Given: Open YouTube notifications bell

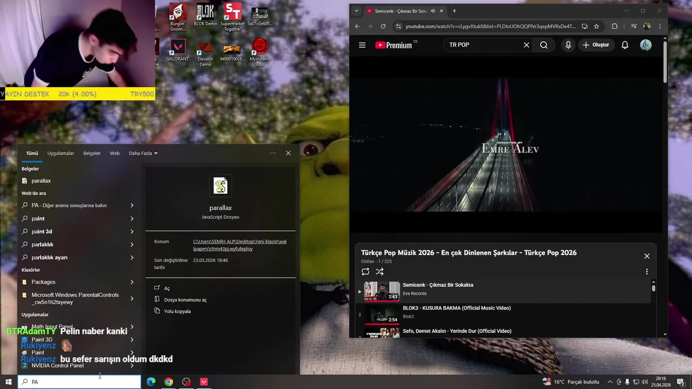Looking at the screenshot, I should pos(625,45).
